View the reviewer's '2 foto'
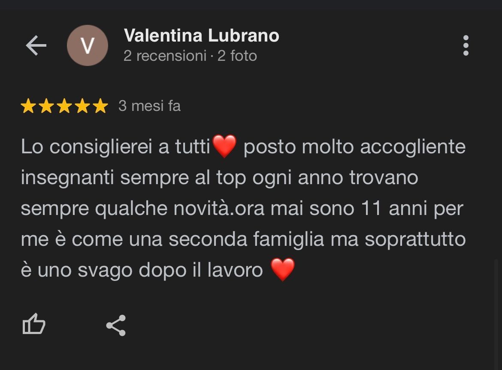502x370 pixels. click(x=237, y=56)
